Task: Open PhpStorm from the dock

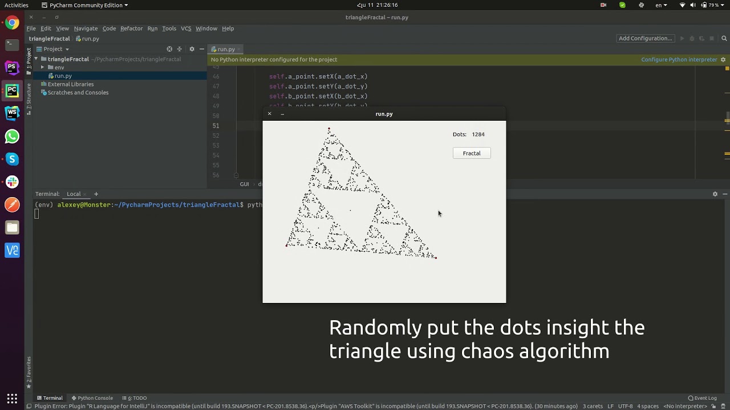Action: 12,68
